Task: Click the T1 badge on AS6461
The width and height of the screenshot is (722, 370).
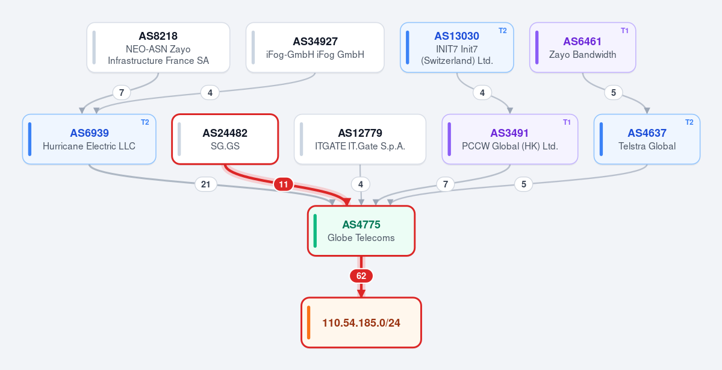Action: [624, 31]
